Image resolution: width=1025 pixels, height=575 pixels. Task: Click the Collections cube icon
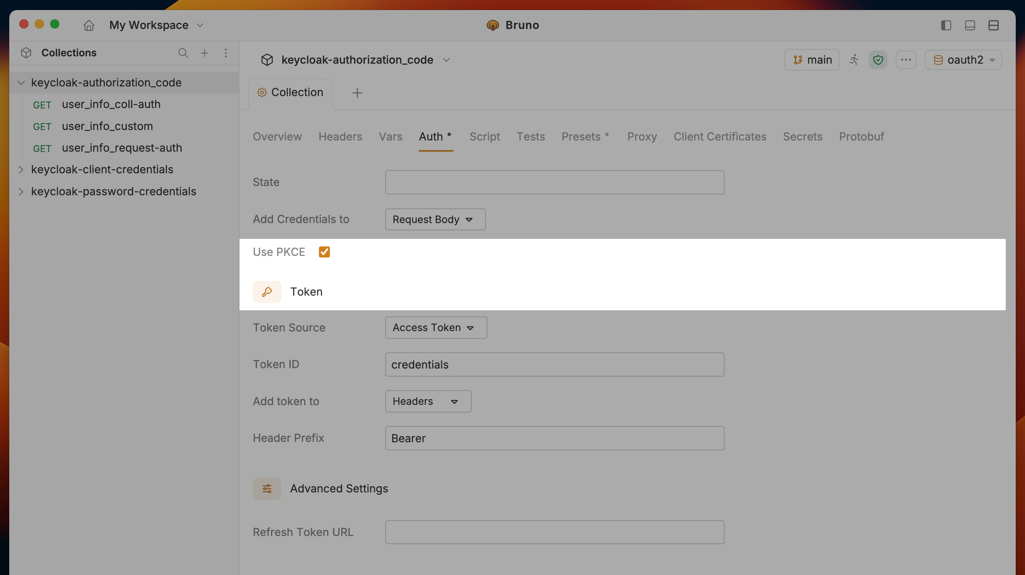[26, 52]
